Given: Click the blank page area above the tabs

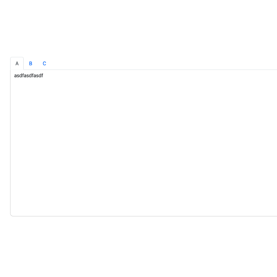Looking at the screenshot, I should pos(138,28).
